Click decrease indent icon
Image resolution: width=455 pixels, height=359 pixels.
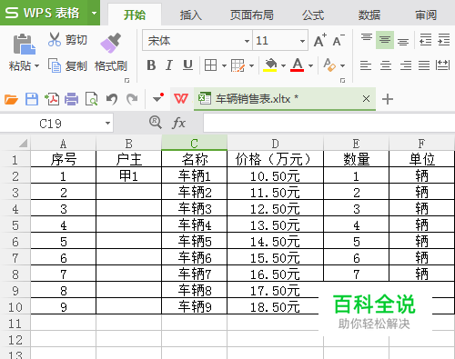coord(426,40)
